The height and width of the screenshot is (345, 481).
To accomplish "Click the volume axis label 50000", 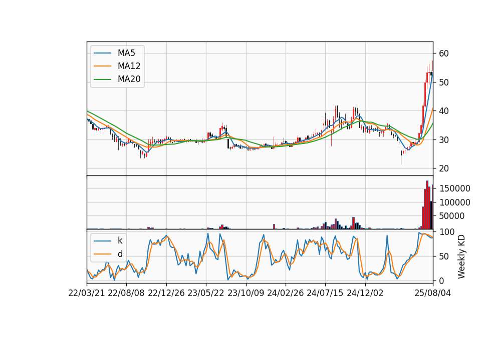I will pyautogui.click(x=452, y=216).
